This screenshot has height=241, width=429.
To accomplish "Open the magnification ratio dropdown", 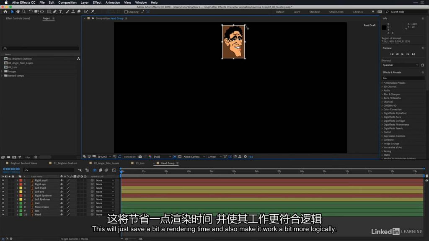I will [104, 157].
